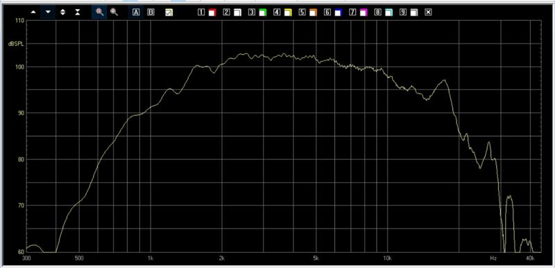Click the green overlay 3 color swatch
The height and width of the screenshot is (268, 555).
pos(263,12)
